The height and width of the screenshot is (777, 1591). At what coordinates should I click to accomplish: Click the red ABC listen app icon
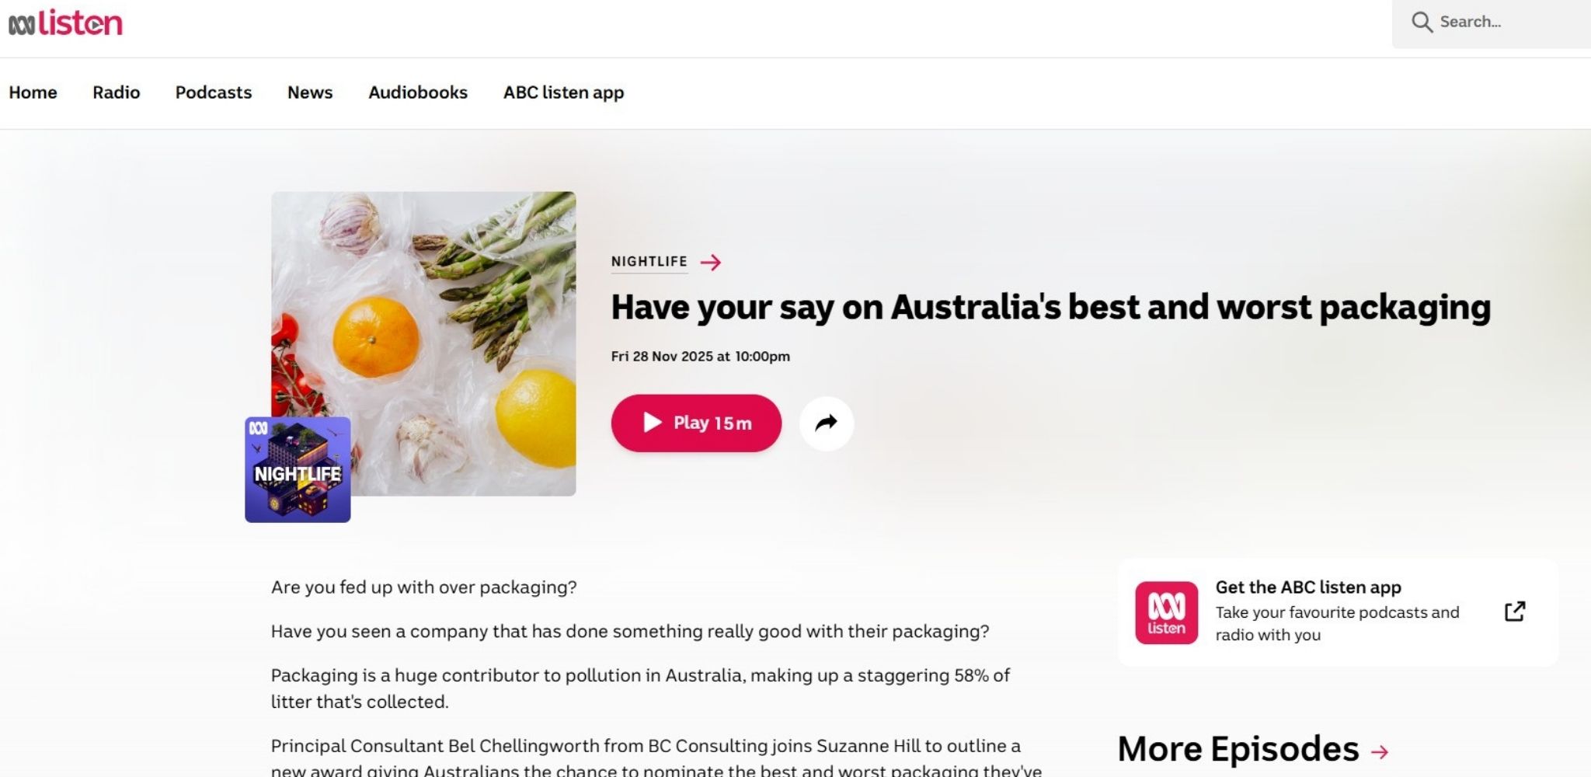click(x=1166, y=612)
